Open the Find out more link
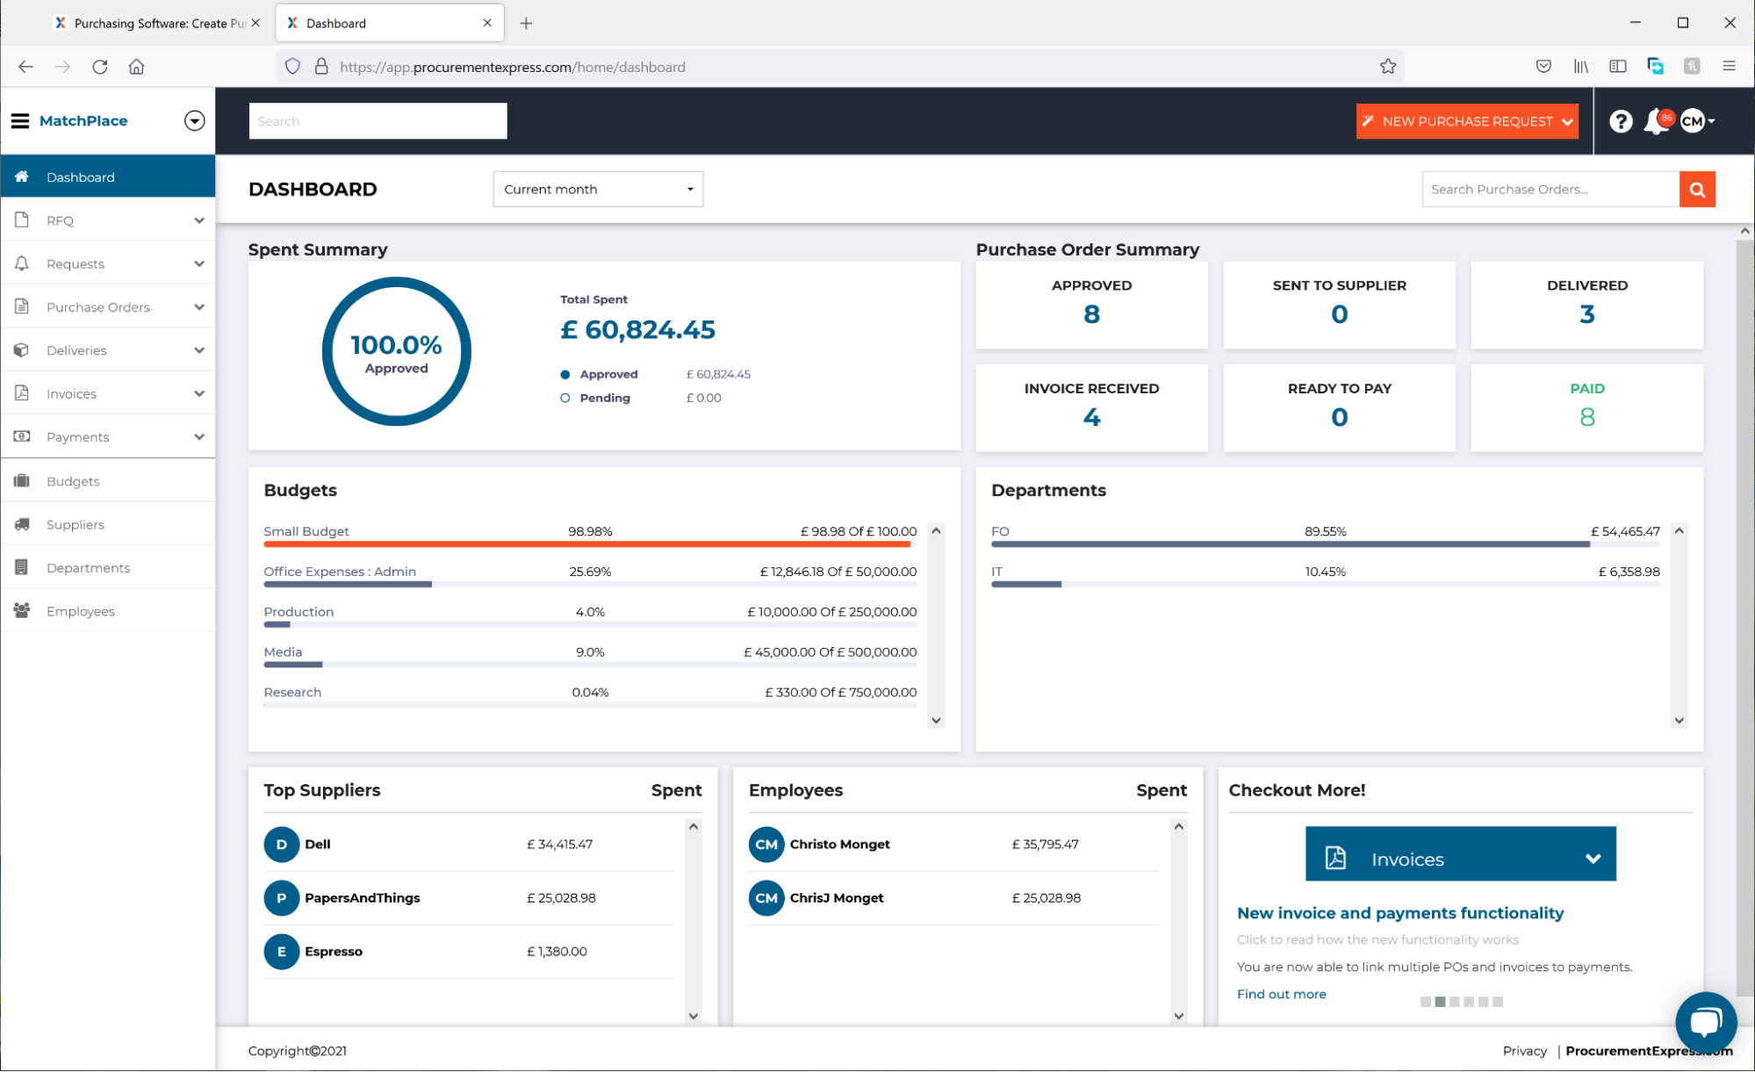Viewport: 1755px width, 1072px height. (1281, 993)
